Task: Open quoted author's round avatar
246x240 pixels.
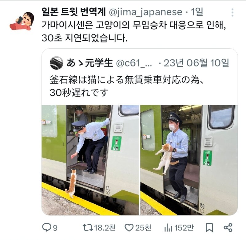Action: (x=57, y=63)
